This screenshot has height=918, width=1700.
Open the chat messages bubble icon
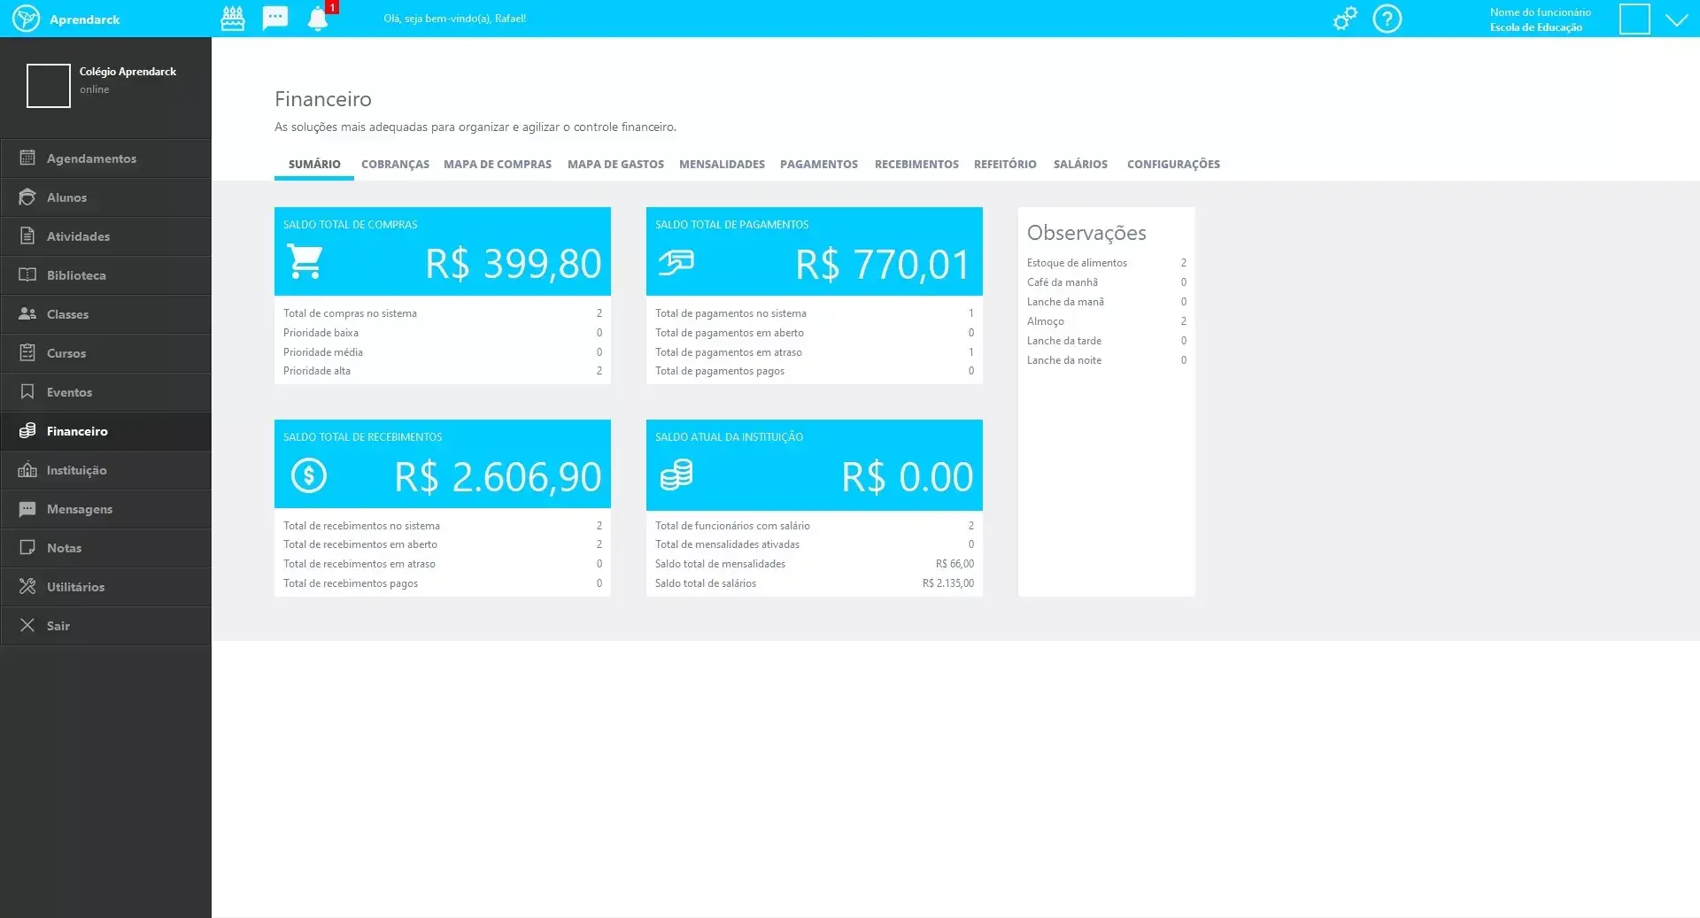point(275,19)
